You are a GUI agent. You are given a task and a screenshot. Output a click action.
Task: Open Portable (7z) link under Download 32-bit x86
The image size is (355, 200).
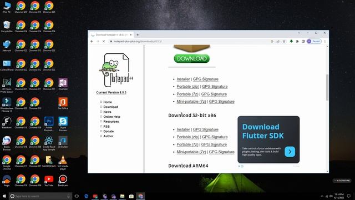click(187, 144)
